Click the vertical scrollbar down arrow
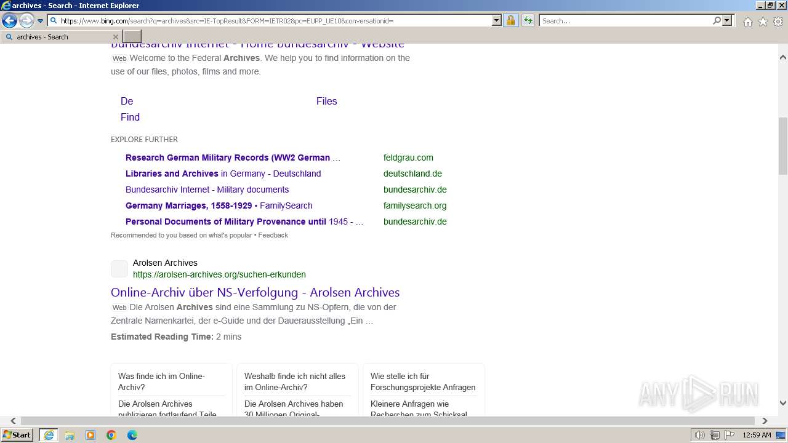Image resolution: width=788 pixels, height=443 pixels. pyautogui.click(x=783, y=403)
